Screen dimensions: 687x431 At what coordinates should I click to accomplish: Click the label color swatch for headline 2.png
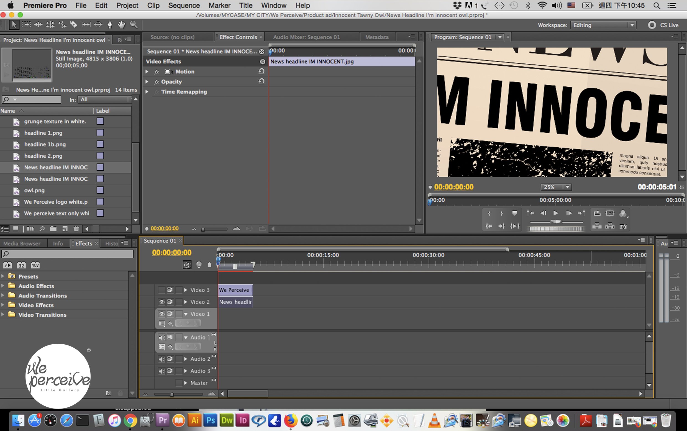pyautogui.click(x=100, y=156)
